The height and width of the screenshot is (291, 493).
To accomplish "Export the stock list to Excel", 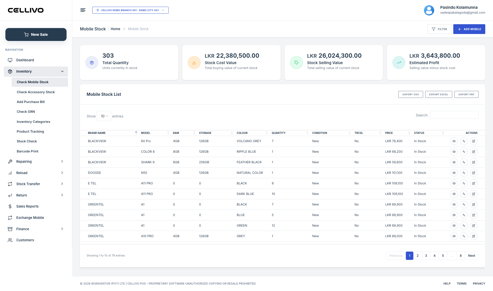I will (439, 95).
